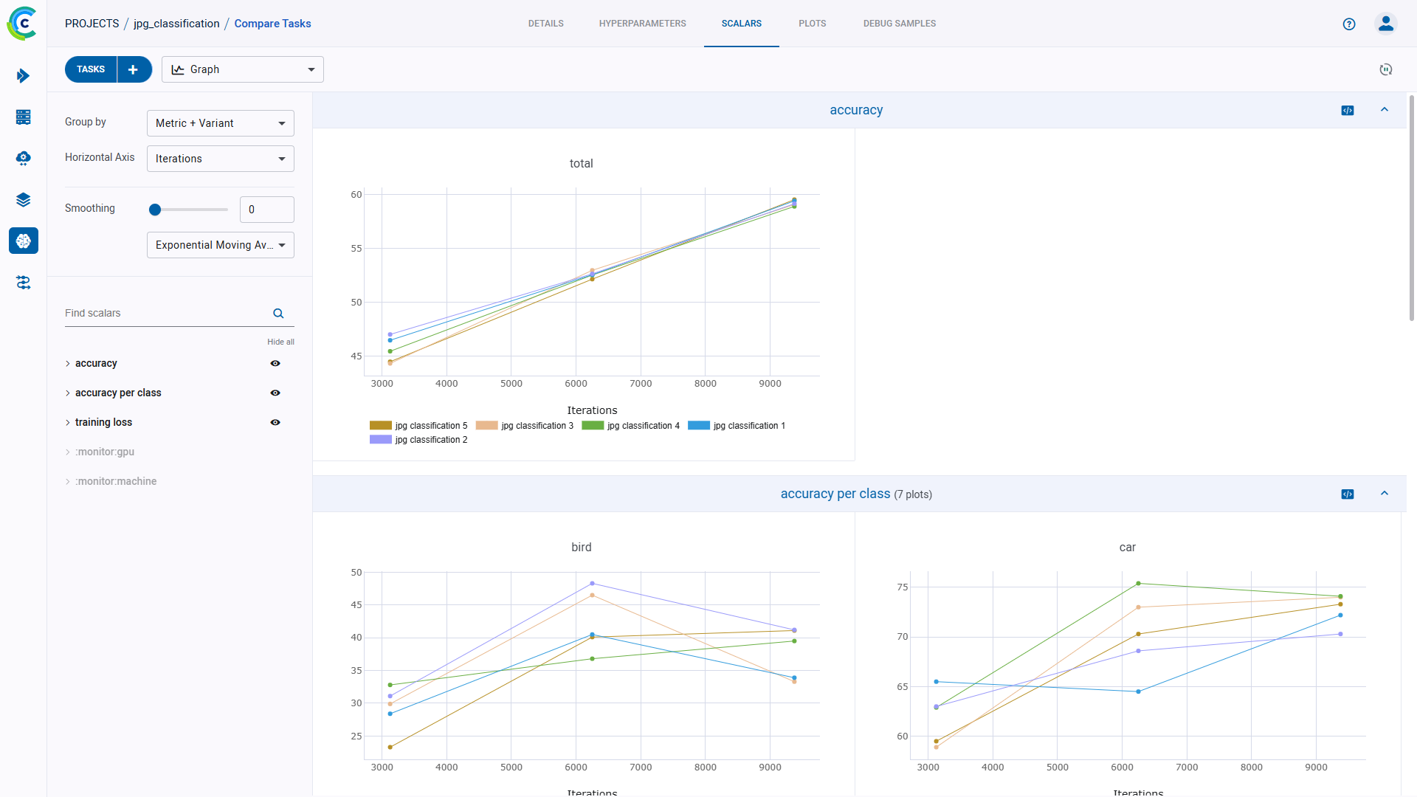Open the Help or documentation icon
The height and width of the screenshot is (797, 1417).
[x=1349, y=24]
